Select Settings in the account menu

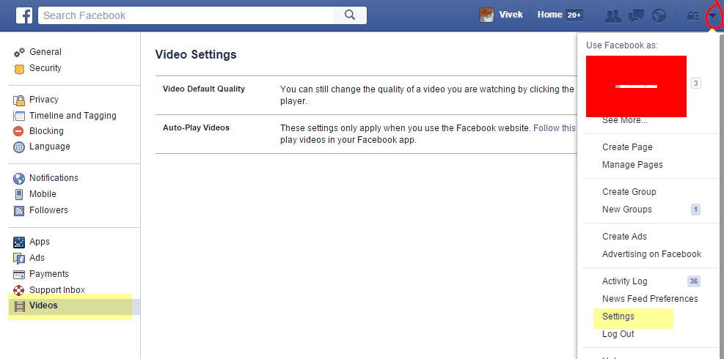tap(618, 317)
